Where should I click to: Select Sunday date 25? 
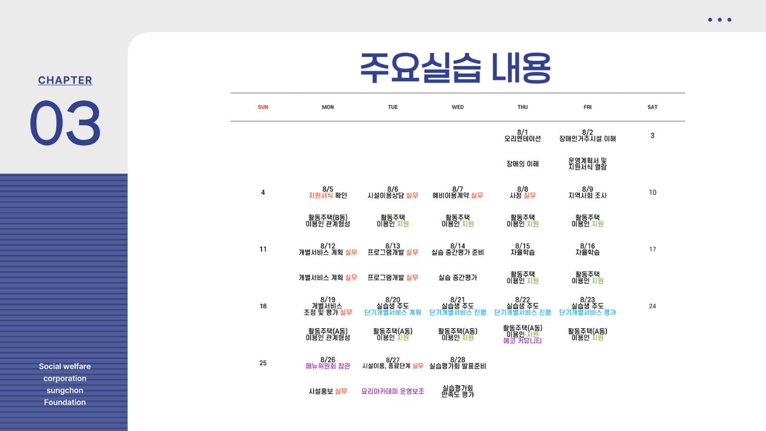[x=263, y=363]
